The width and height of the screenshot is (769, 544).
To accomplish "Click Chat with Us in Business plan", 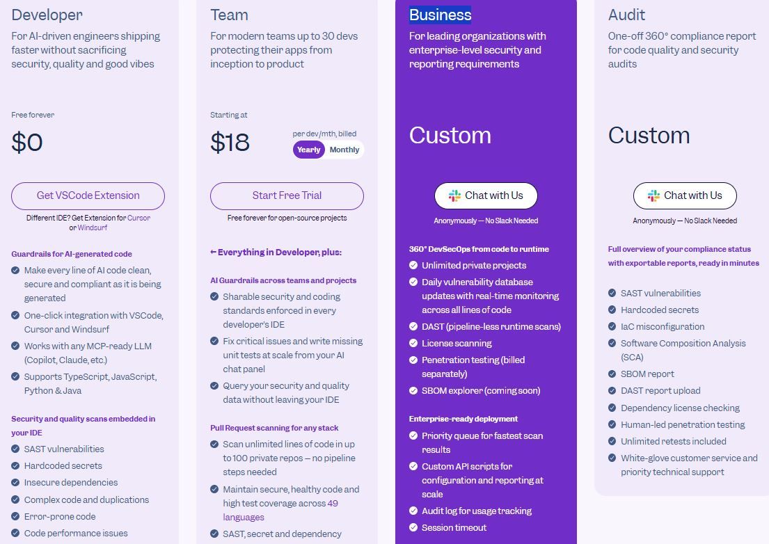I will 486,195.
